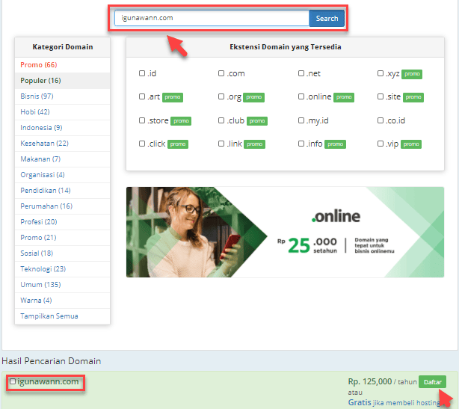Click the green Daftar button
This screenshot has width=459, height=409.
pos(432,382)
